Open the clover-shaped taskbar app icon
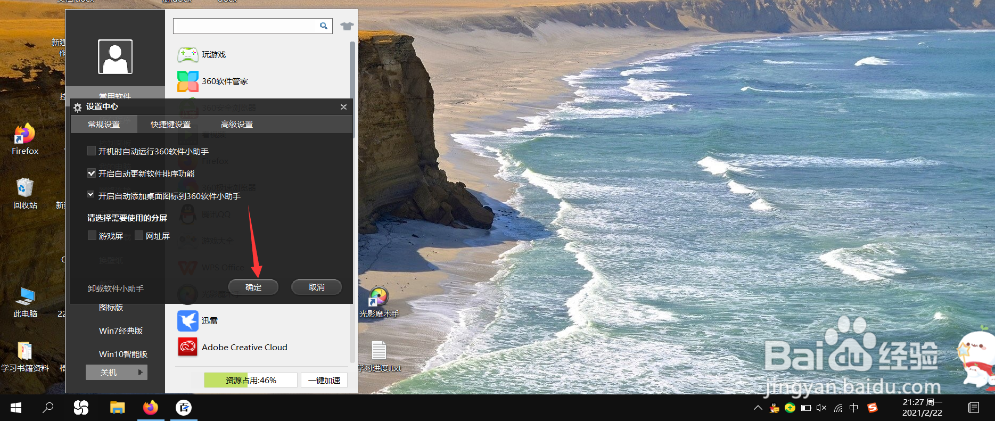 pos(81,408)
